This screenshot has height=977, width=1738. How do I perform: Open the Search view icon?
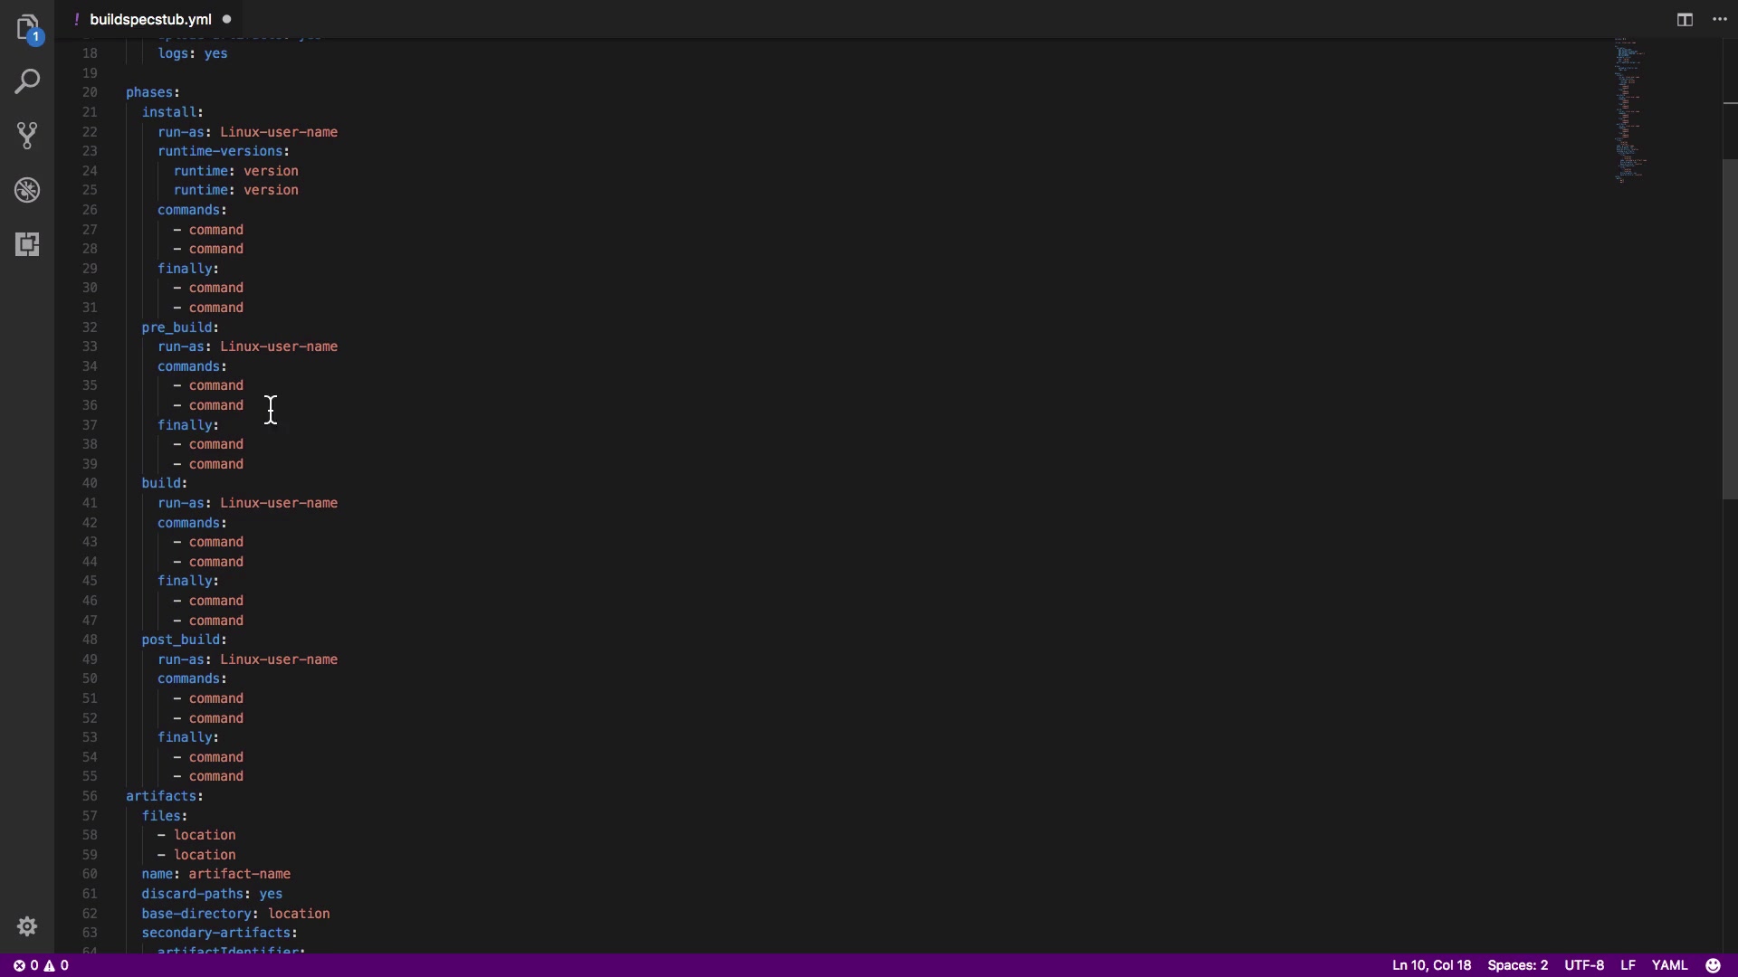click(27, 81)
